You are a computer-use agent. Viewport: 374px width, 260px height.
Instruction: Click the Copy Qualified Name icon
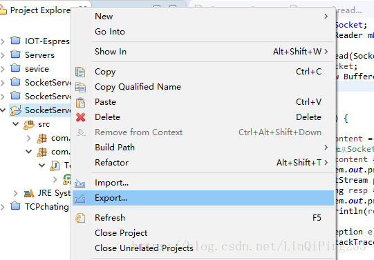click(x=80, y=88)
